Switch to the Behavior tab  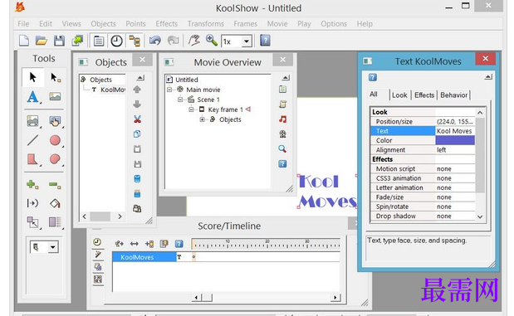click(x=453, y=95)
